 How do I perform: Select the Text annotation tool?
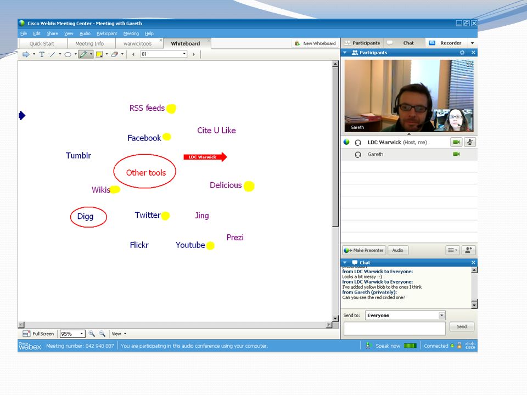(42, 54)
